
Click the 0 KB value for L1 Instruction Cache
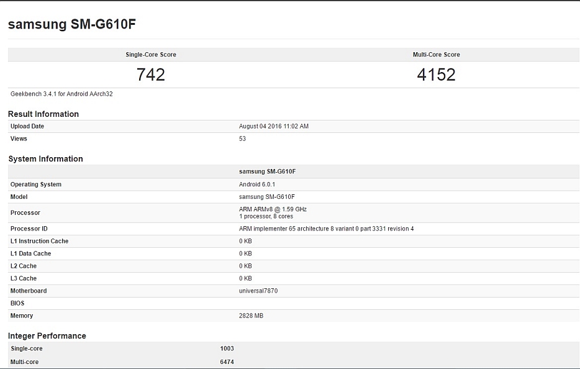[245, 241]
